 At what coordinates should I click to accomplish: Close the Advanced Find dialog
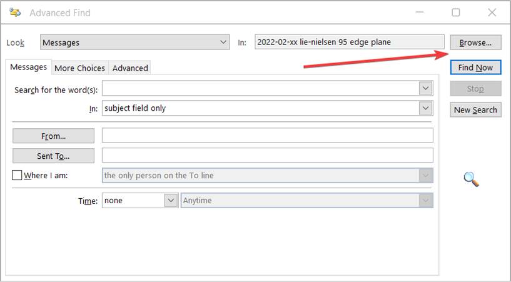click(492, 13)
